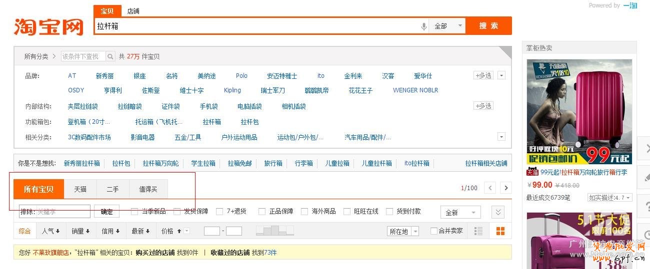650x269 pixels.
Task: Select the 拉杆包 function filter
Action: (x=249, y=122)
